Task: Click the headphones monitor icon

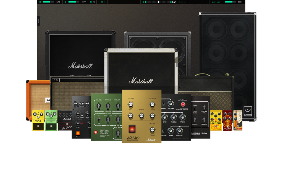Action: [x=94, y=2]
